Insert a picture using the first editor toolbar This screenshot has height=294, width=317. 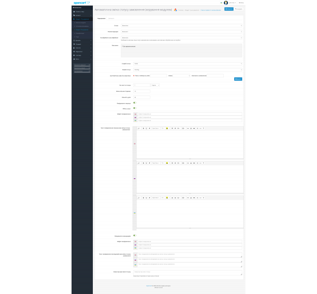tap(191, 128)
